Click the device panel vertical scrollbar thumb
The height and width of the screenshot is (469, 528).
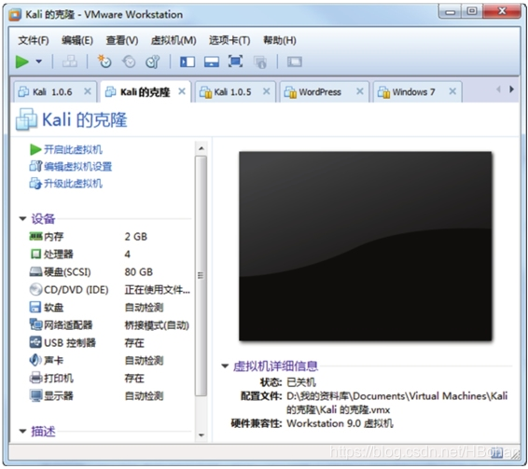(201, 275)
